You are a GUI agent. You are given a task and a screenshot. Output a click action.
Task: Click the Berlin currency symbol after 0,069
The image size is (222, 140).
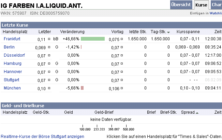[x=49, y=47]
